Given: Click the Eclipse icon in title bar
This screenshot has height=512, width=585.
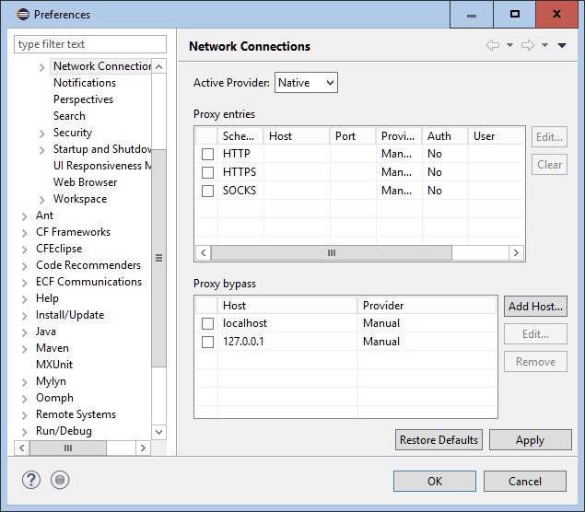Looking at the screenshot, I should coord(23,14).
